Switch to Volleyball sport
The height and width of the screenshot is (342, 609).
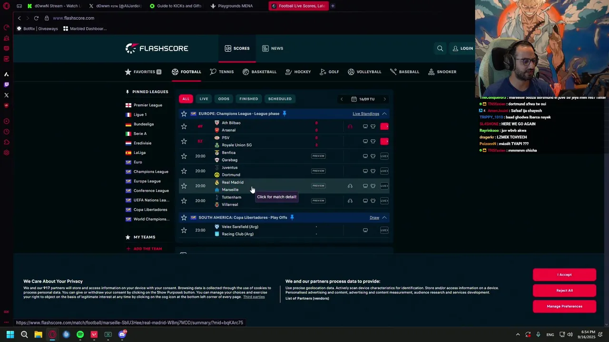coord(364,72)
